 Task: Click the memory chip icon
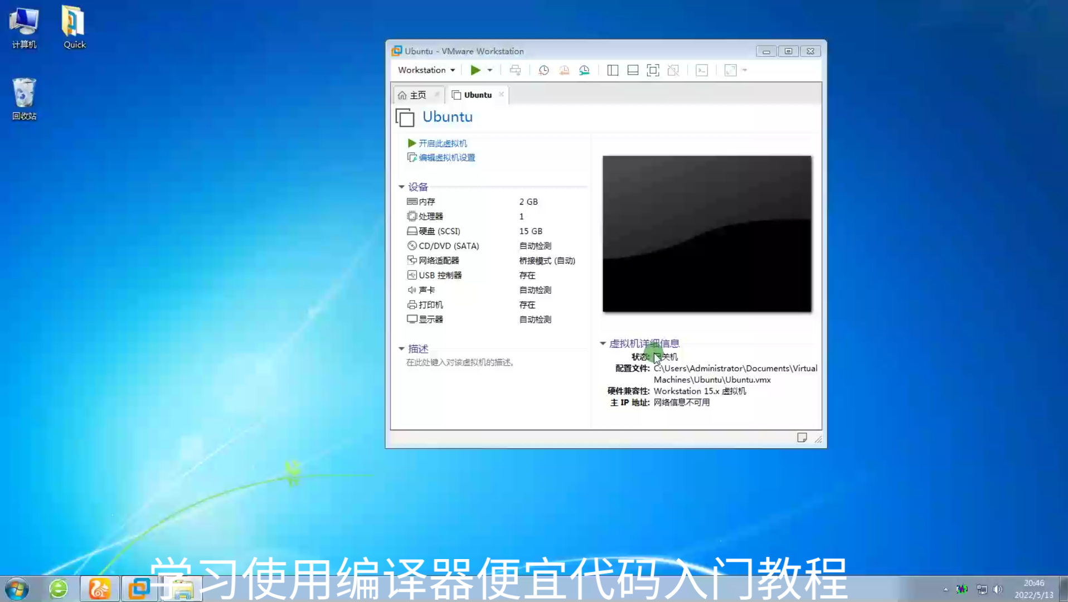(412, 201)
